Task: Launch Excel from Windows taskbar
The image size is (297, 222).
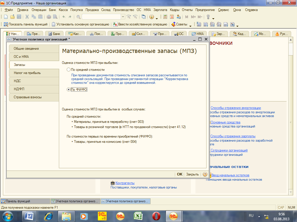Action: 138,216
